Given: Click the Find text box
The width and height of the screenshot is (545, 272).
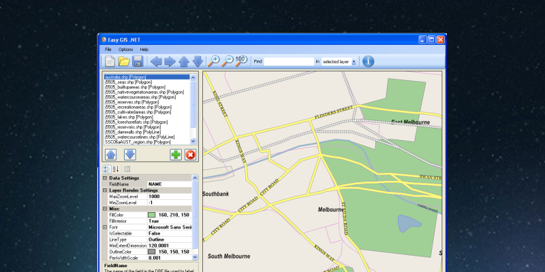Looking at the screenshot, I should click(x=289, y=61).
